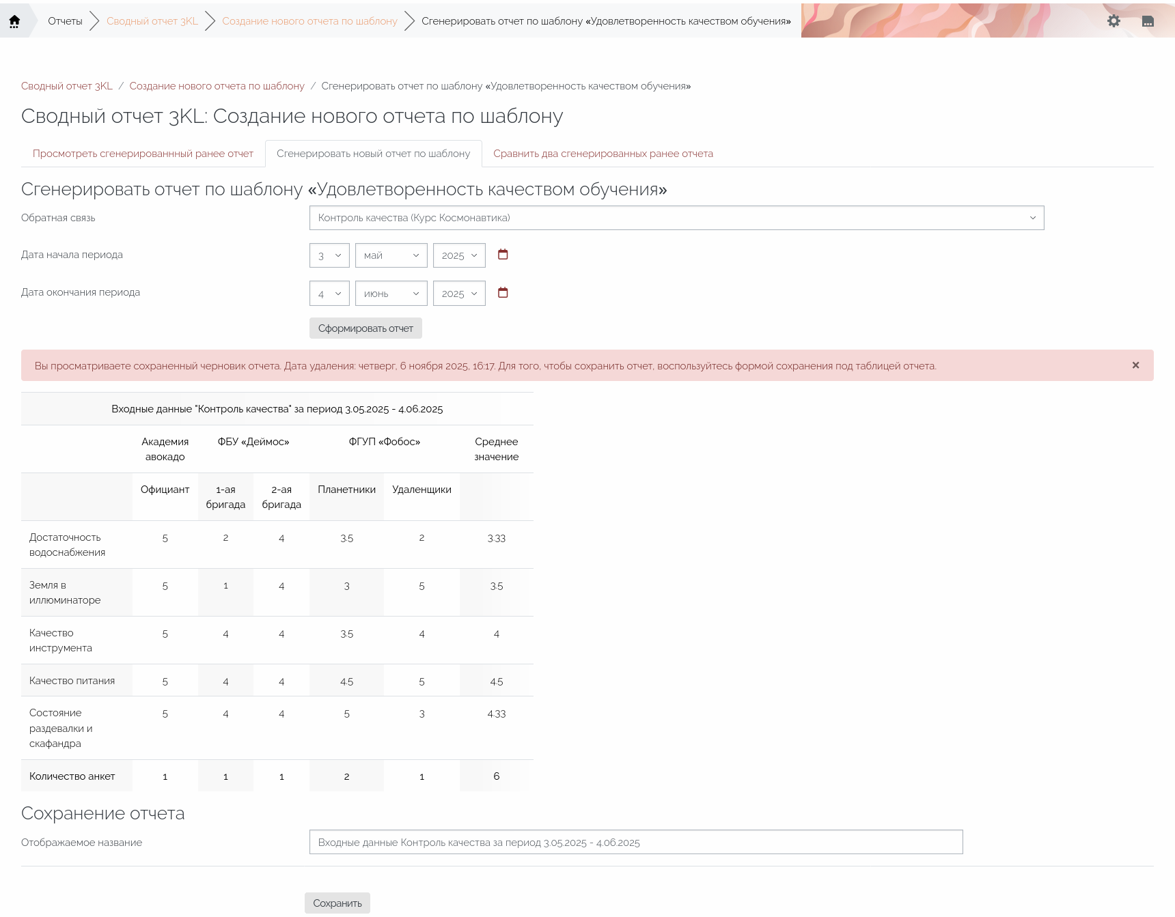Open the end date day dropdown
Screen dimensions: 1175x917
[x=329, y=294]
